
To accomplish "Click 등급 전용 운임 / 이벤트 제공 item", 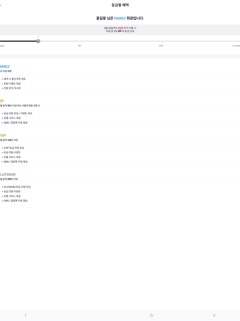I will [x=18, y=113].
